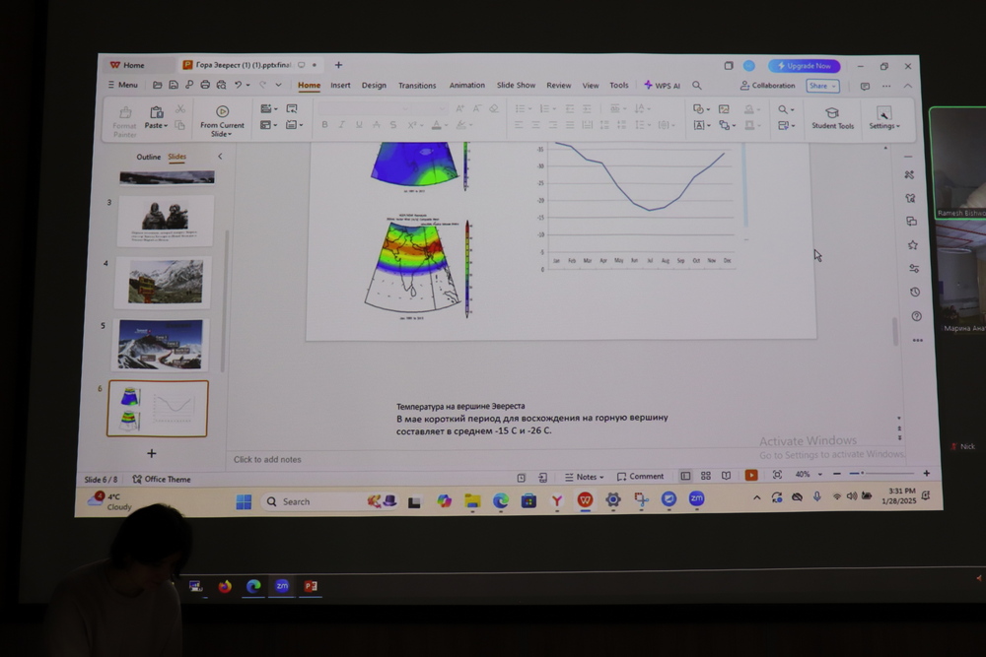The width and height of the screenshot is (986, 657).
Task: Open the Paste dropdown arrow
Action: click(166, 126)
